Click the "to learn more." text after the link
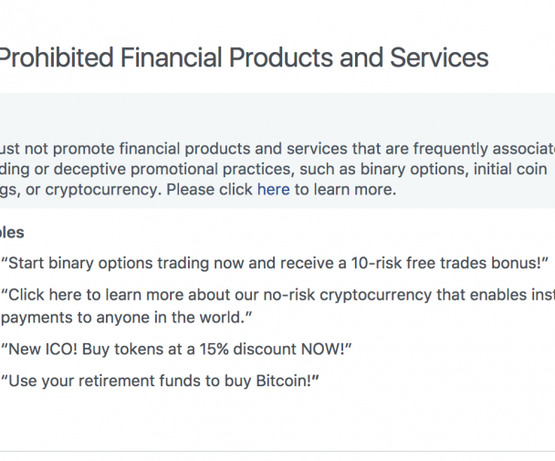 point(345,190)
